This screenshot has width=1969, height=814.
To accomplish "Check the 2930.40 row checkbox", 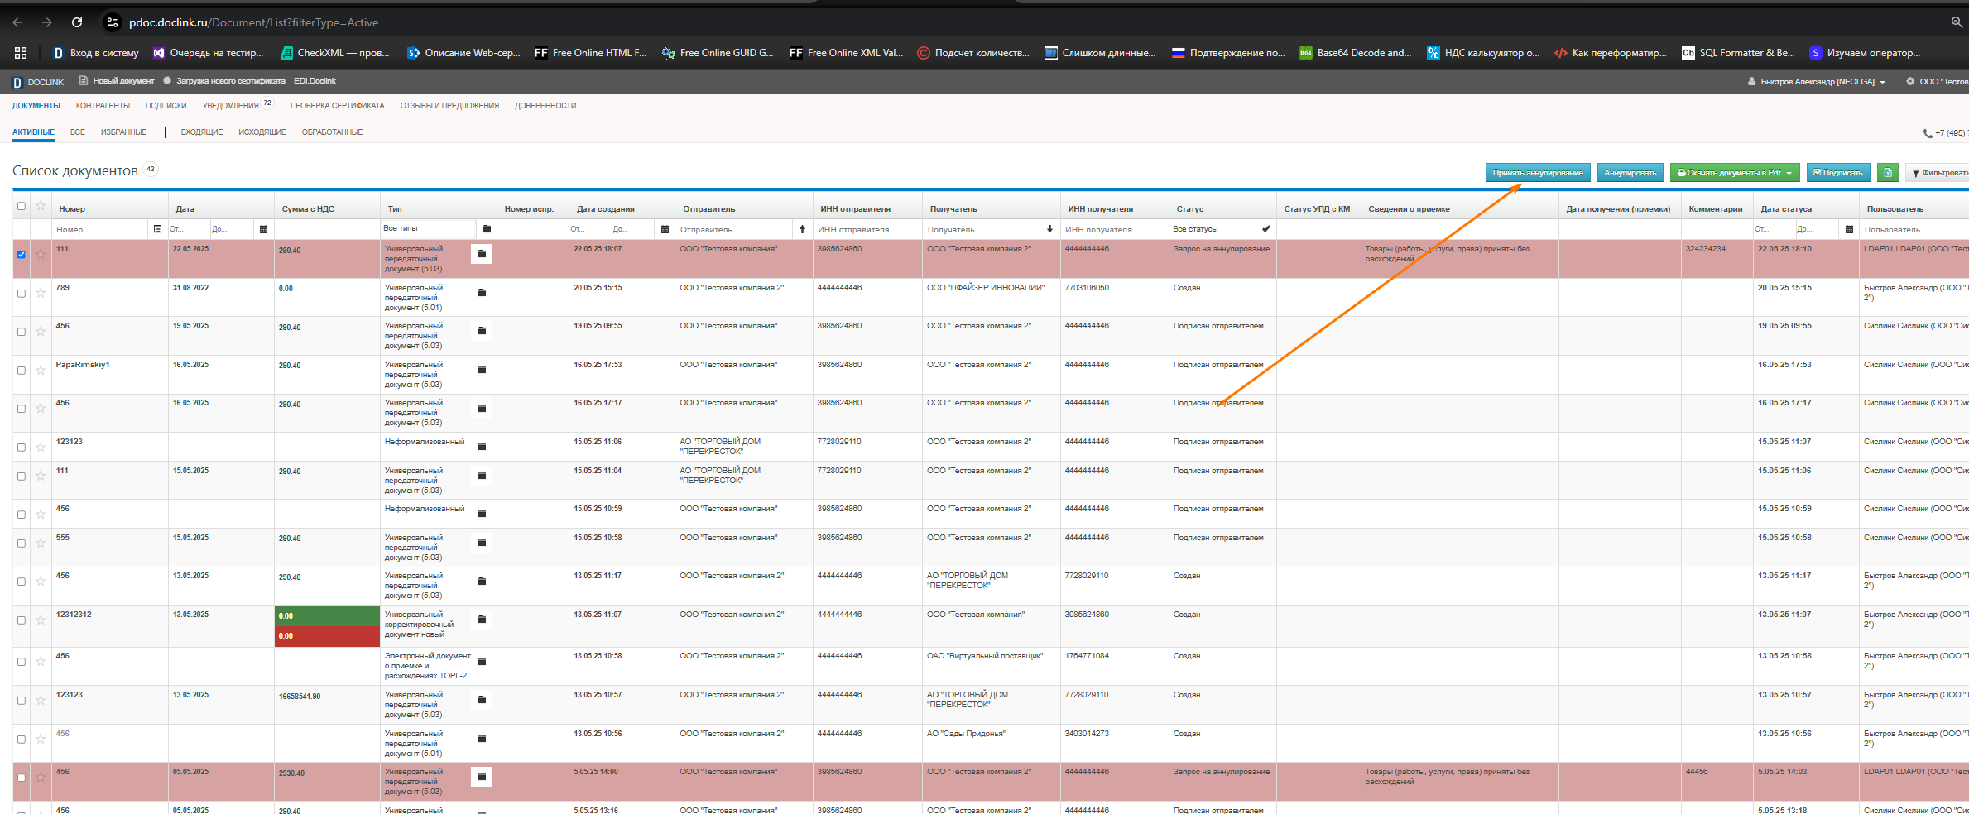I will 22,777.
